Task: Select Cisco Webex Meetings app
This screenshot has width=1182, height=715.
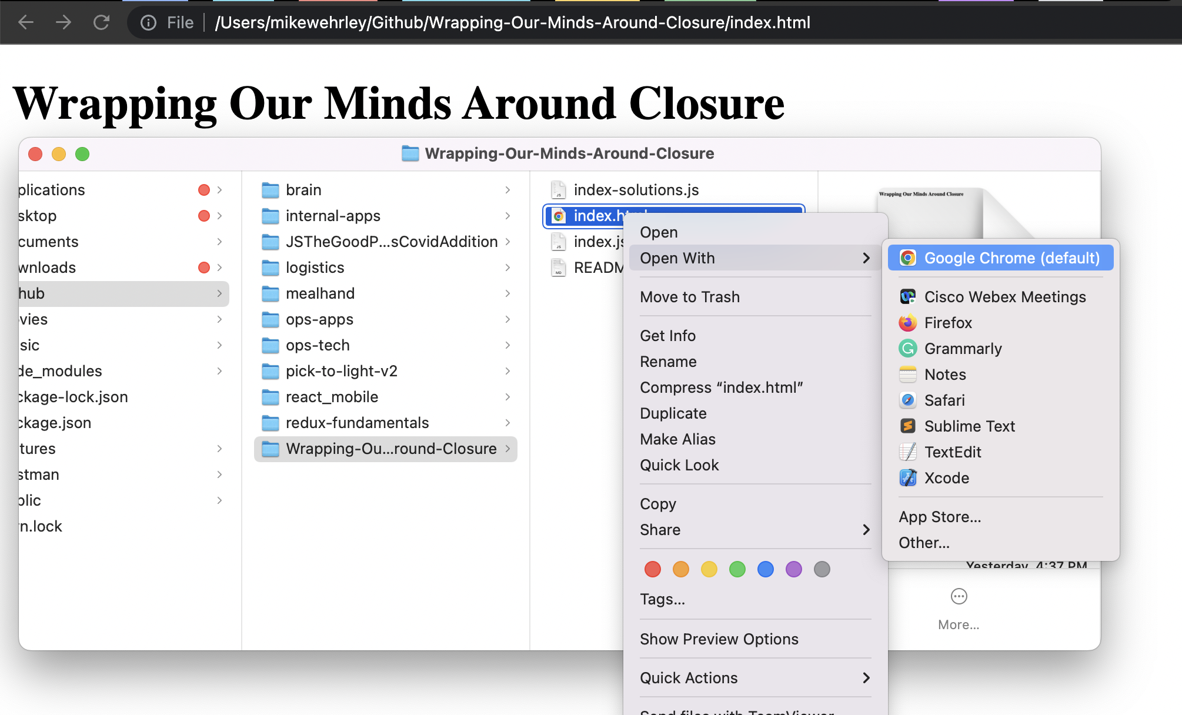Action: click(1005, 297)
